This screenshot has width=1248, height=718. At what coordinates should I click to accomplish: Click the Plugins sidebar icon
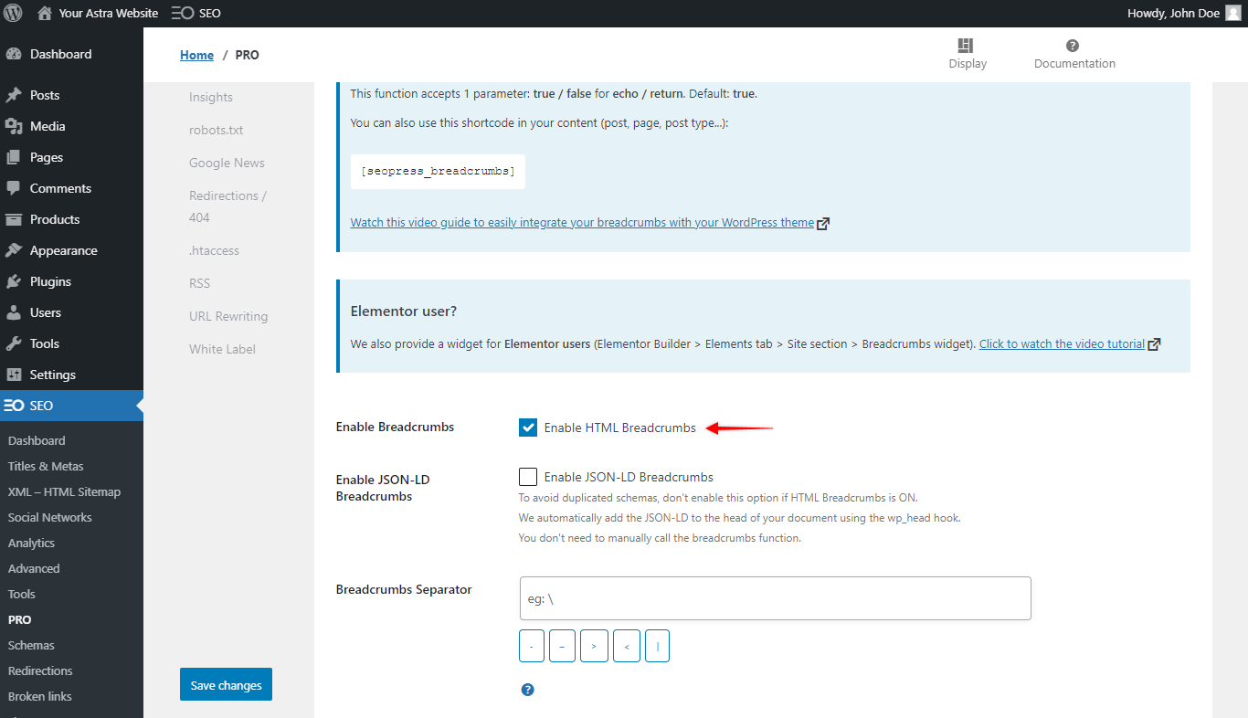point(12,280)
